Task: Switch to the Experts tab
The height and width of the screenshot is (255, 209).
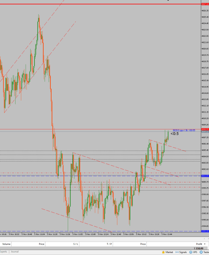Action: coord(3,252)
